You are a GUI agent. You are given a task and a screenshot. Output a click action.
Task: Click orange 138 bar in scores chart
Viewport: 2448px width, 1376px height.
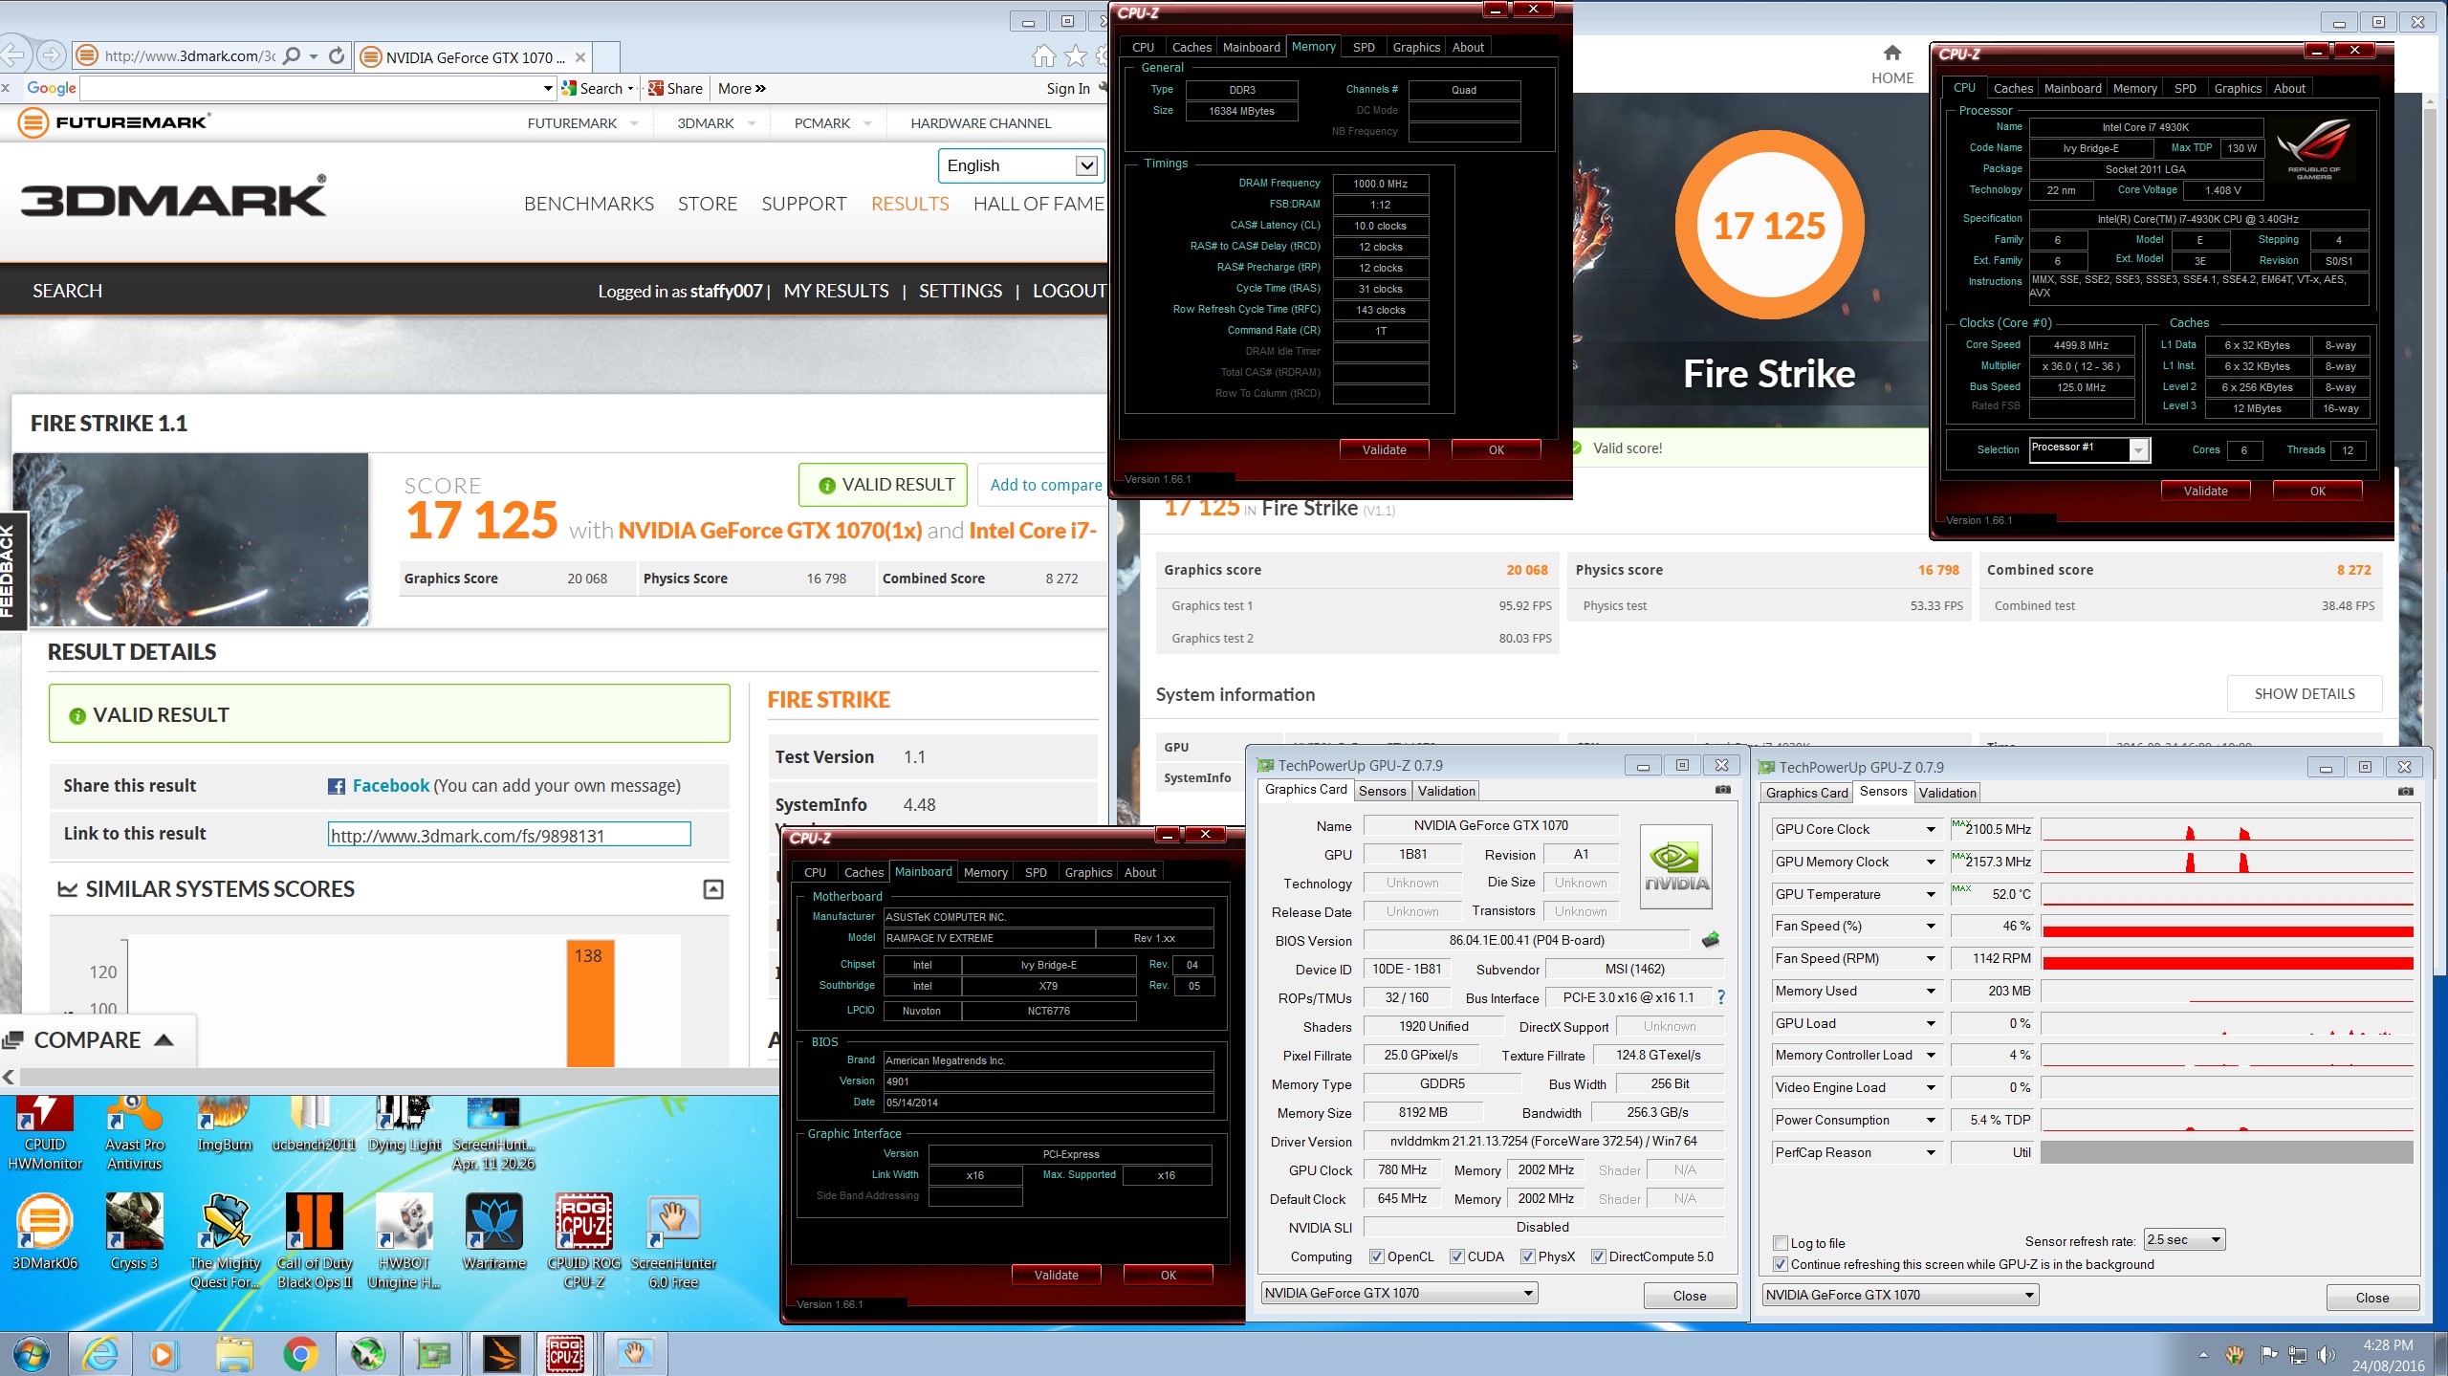coord(589,1002)
